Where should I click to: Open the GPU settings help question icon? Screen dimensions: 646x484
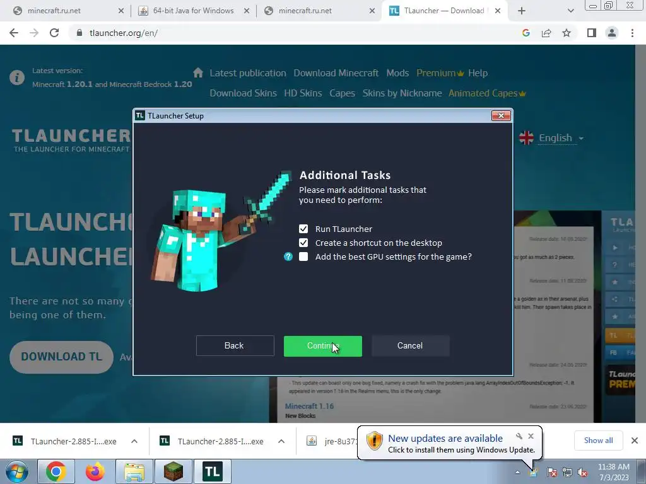click(288, 257)
